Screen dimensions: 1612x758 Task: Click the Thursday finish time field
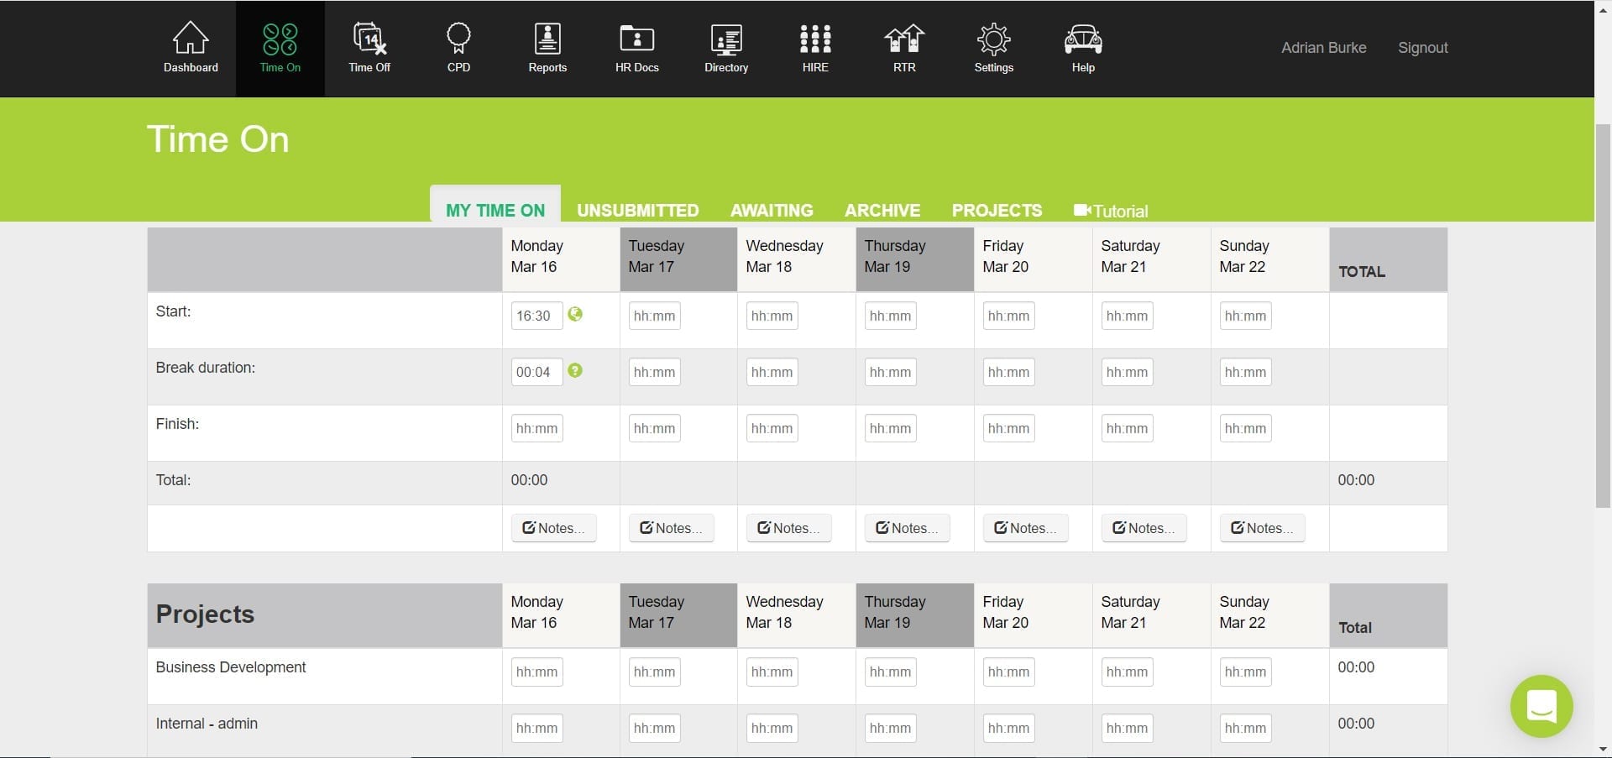pyautogui.click(x=891, y=428)
